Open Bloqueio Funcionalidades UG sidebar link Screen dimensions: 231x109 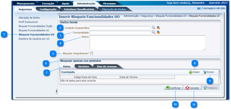coord(34,30)
